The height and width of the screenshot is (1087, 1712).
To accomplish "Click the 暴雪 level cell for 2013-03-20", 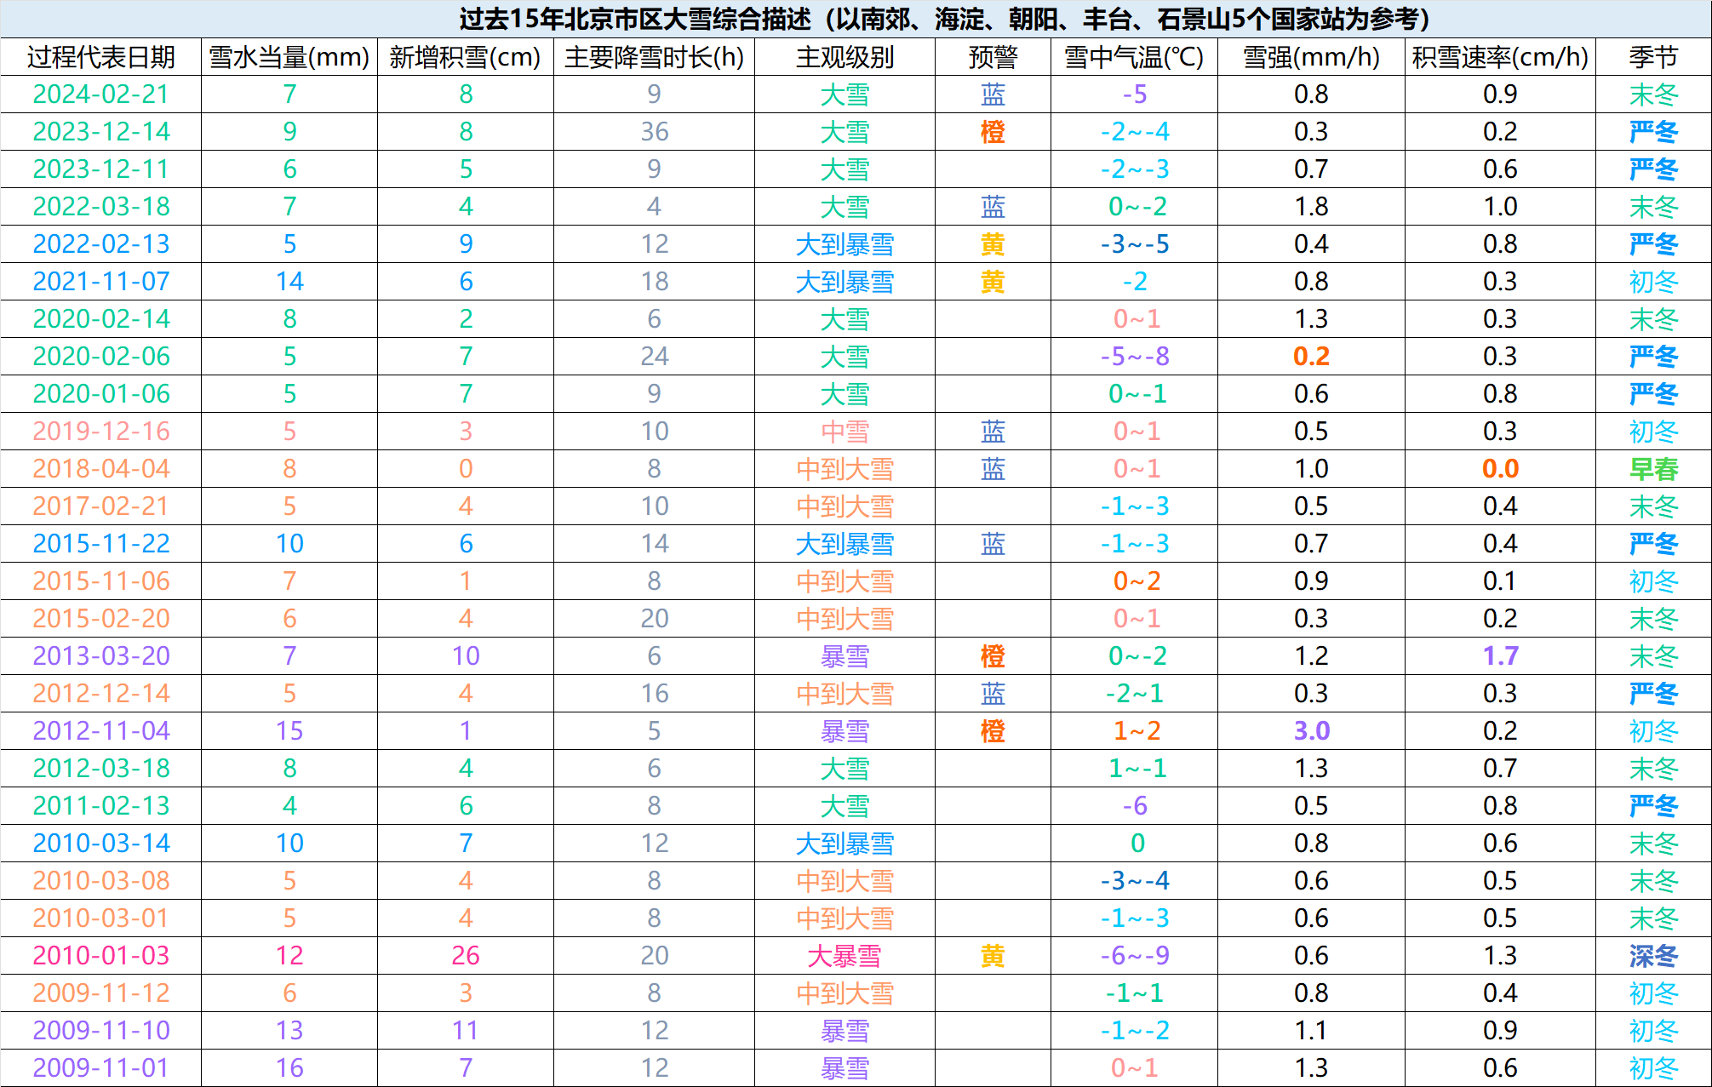I will click(x=845, y=656).
